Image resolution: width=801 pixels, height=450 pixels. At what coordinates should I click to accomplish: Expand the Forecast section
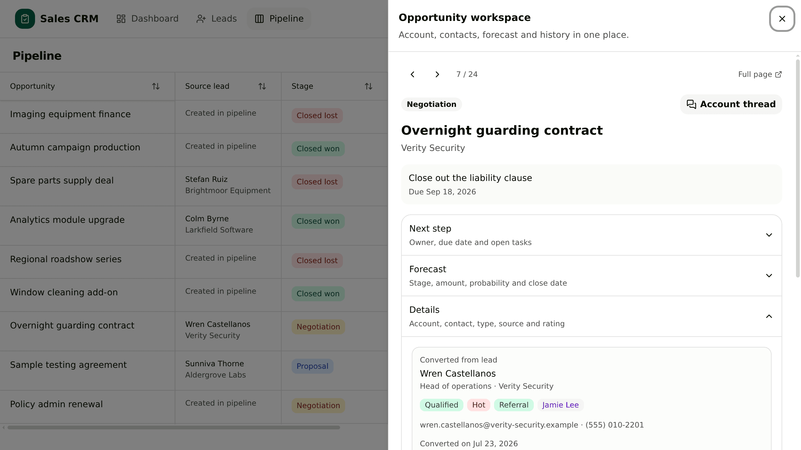591,276
